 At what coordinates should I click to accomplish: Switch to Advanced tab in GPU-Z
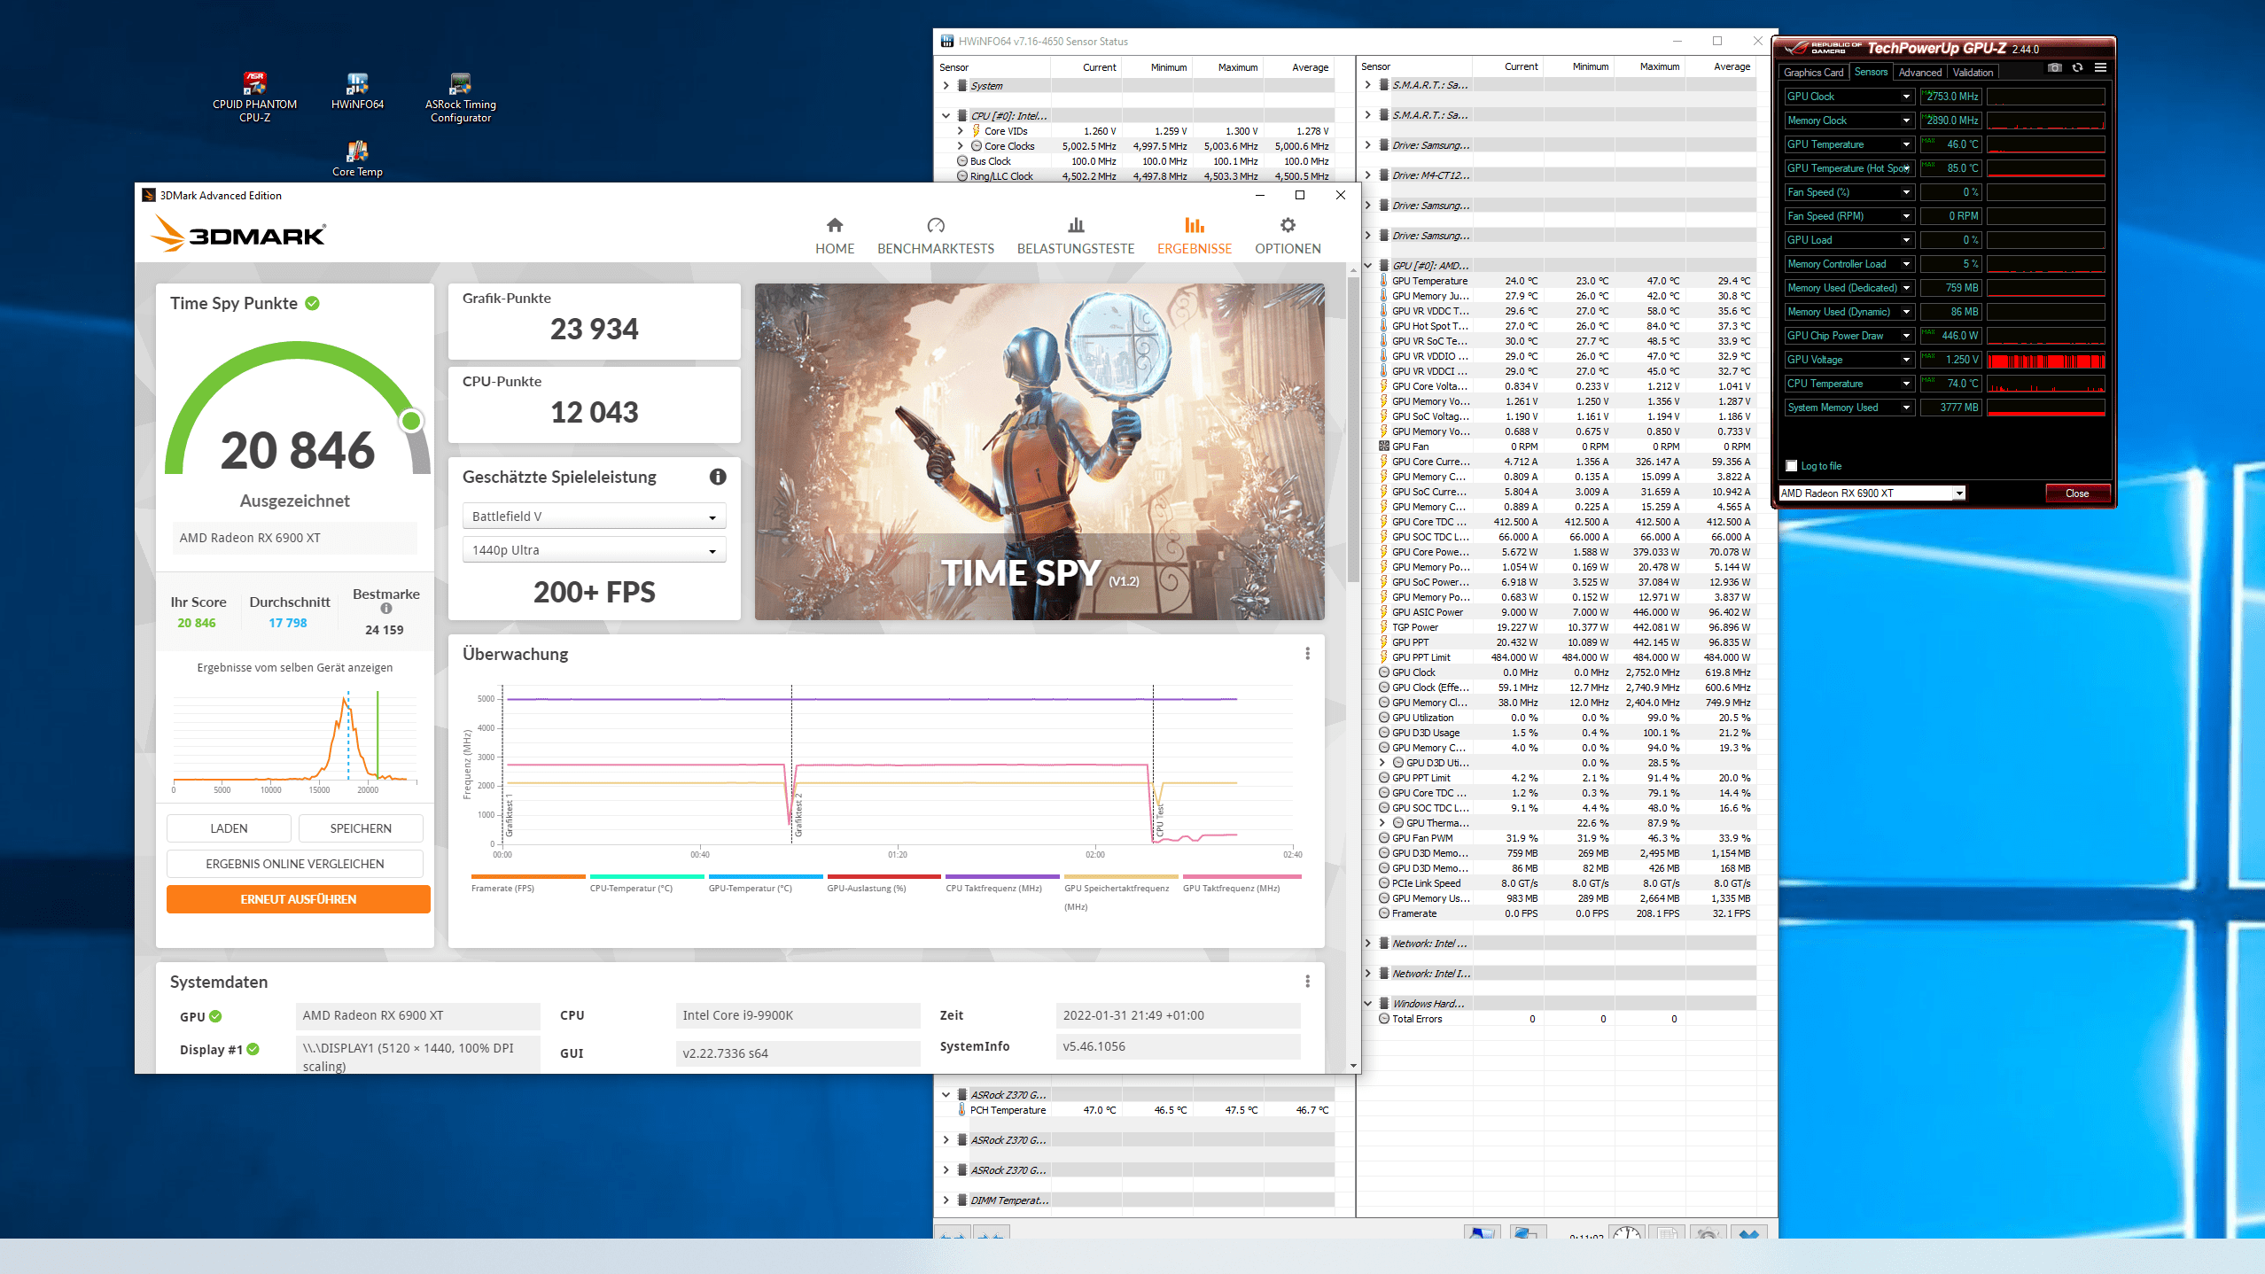point(1919,73)
